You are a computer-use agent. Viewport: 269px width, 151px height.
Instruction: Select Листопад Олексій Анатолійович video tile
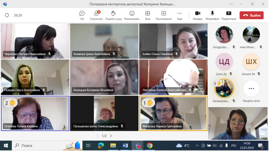click(174, 77)
